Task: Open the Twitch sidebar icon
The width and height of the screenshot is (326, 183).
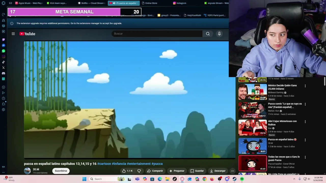Action: (x=3, y=40)
